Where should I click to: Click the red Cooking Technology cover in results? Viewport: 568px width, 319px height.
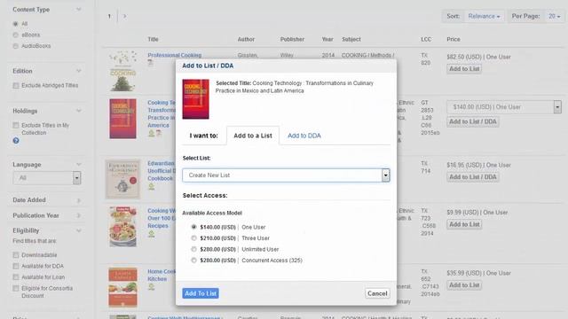(x=122, y=119)
